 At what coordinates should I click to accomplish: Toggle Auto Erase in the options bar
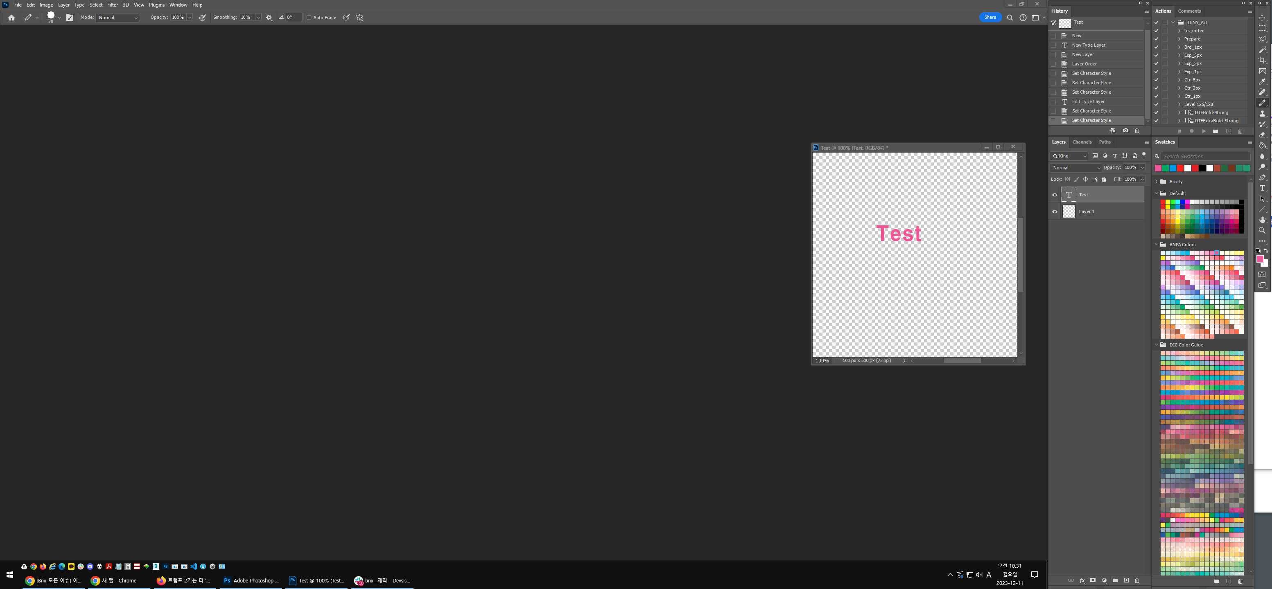(309, 17)
